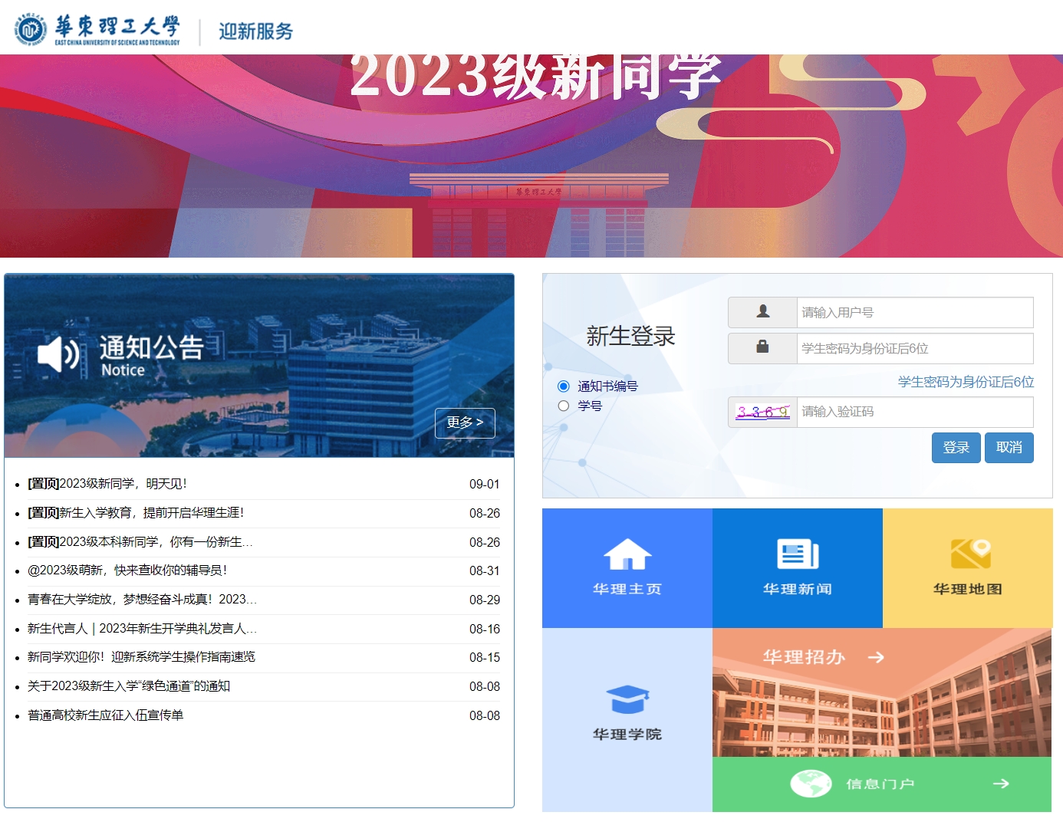The height and width of the screenshot is (822, 1063).
Task: Click the user silhouette icon beside username field
Action: pos(763,311)
